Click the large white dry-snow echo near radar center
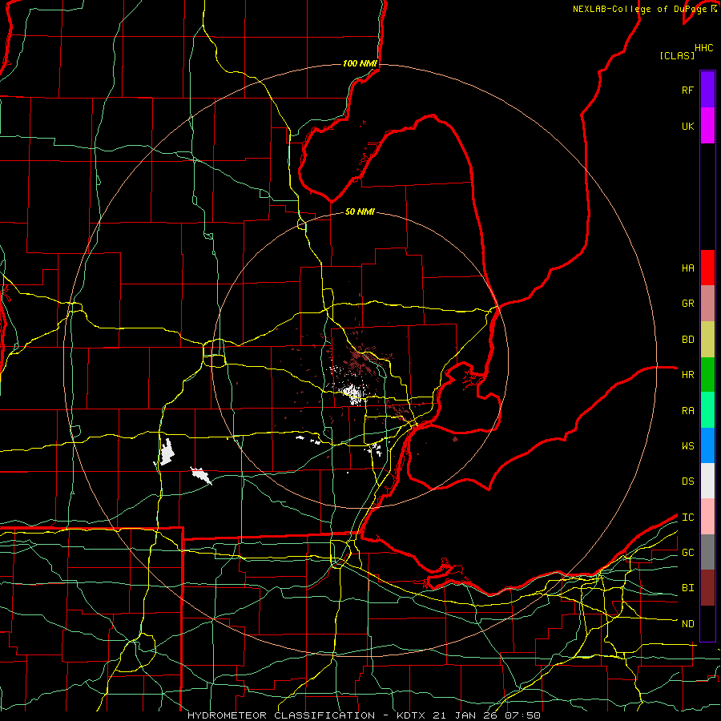The height and width of the screenshot is (721, 721). (x=354, y=393)
